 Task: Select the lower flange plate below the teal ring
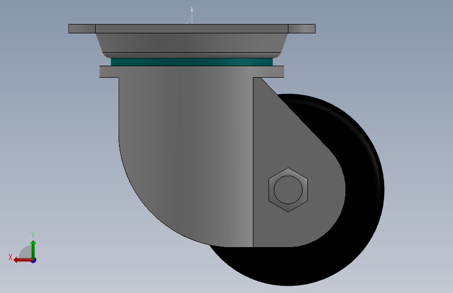pyautogui.click(x=192, y=71)
